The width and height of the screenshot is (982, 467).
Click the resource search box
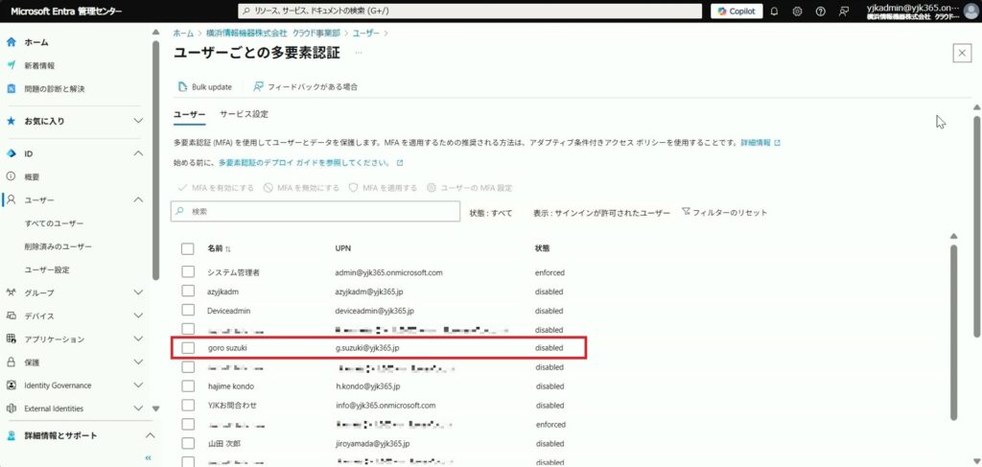[470, 12]
